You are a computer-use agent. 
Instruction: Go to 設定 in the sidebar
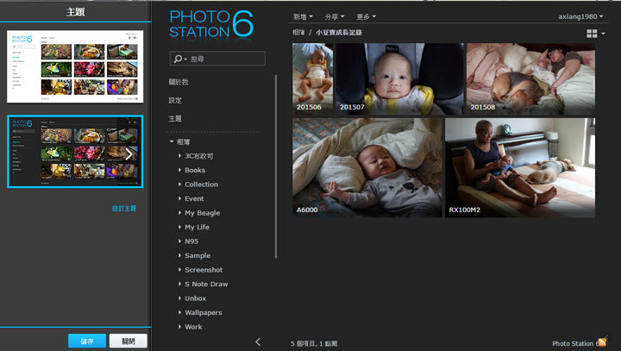tap(176, 100)
